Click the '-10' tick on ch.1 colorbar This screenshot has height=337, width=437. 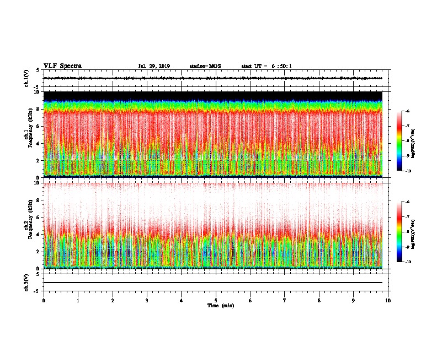[x=408, y=171]
